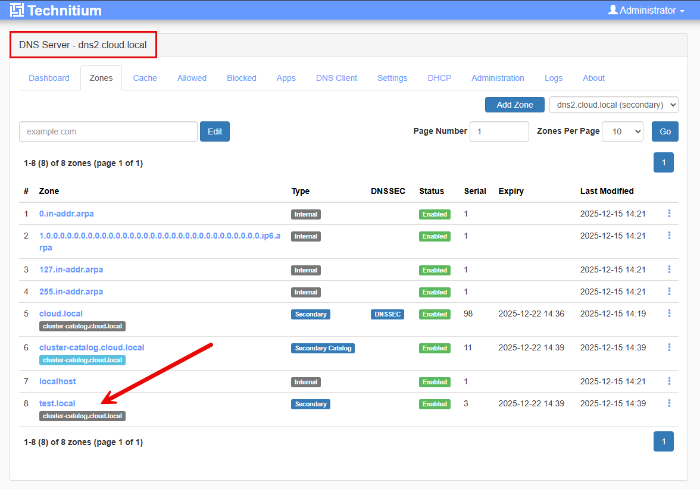Screen dimensions: 700x489
Task: Open the Administration tab
Action: pos(498,78)
